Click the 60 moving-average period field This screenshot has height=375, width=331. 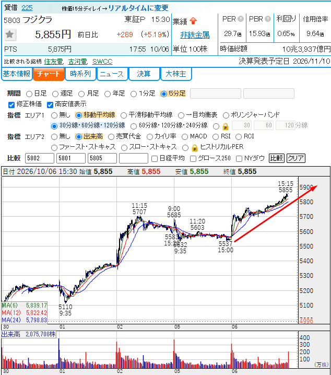[x=264, y=125]
